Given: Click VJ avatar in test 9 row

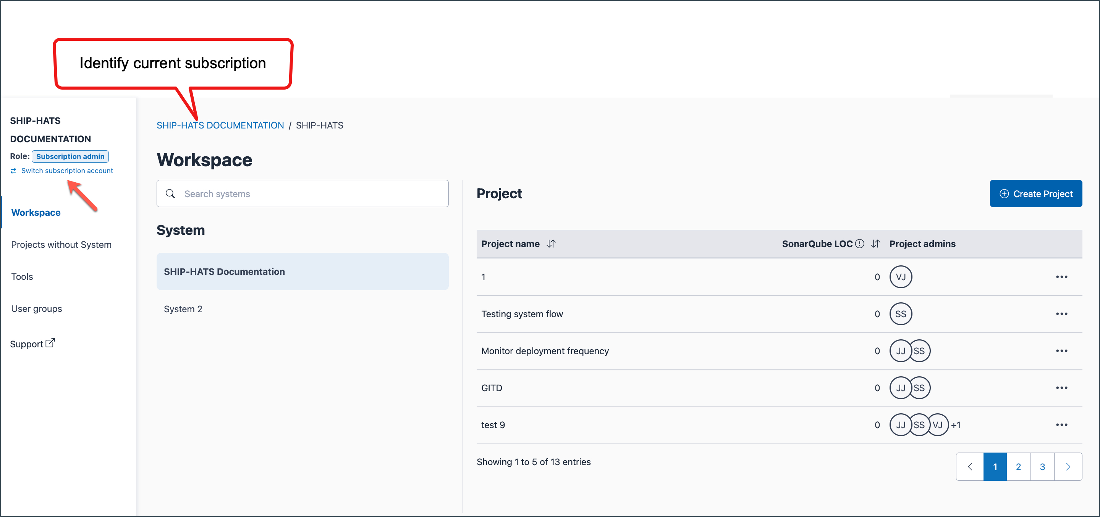Looking at the screenshot, I should tap(938, 425).
